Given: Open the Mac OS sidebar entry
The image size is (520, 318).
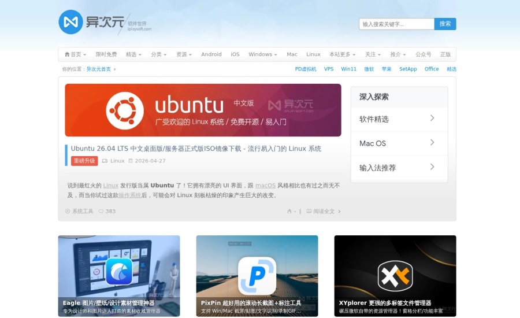Looking at the screenshot, I should [x=399, y=143].
